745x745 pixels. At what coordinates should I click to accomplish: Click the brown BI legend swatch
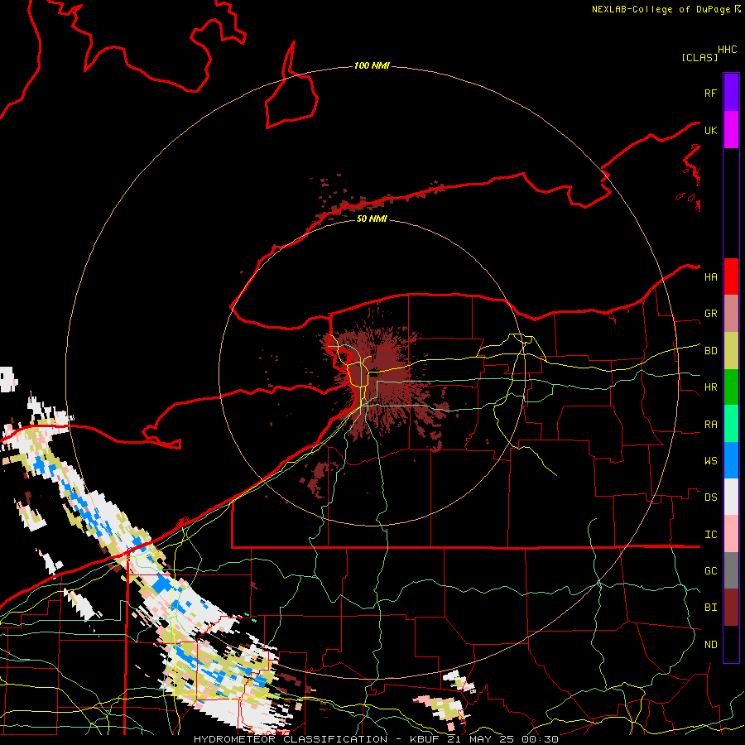click(x=731, y=608)
